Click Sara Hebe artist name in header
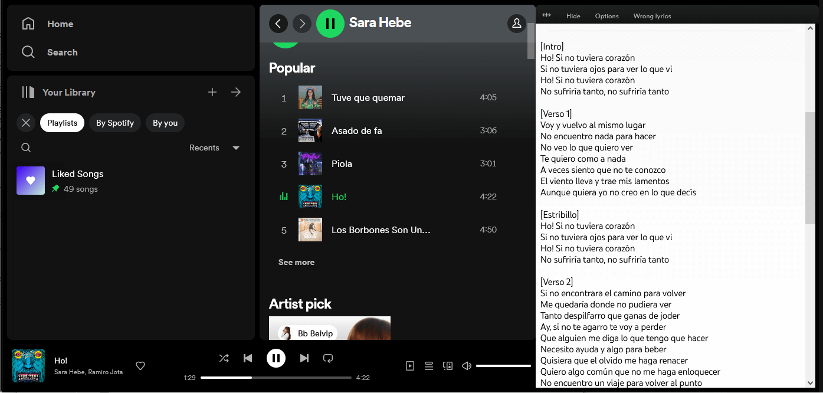 tap(380, 22)
